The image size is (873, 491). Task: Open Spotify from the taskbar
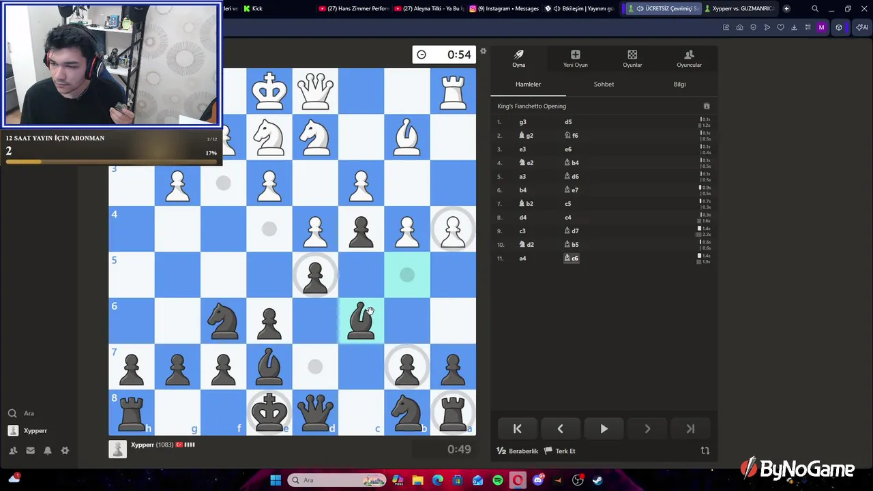click(x=498, y=480)
